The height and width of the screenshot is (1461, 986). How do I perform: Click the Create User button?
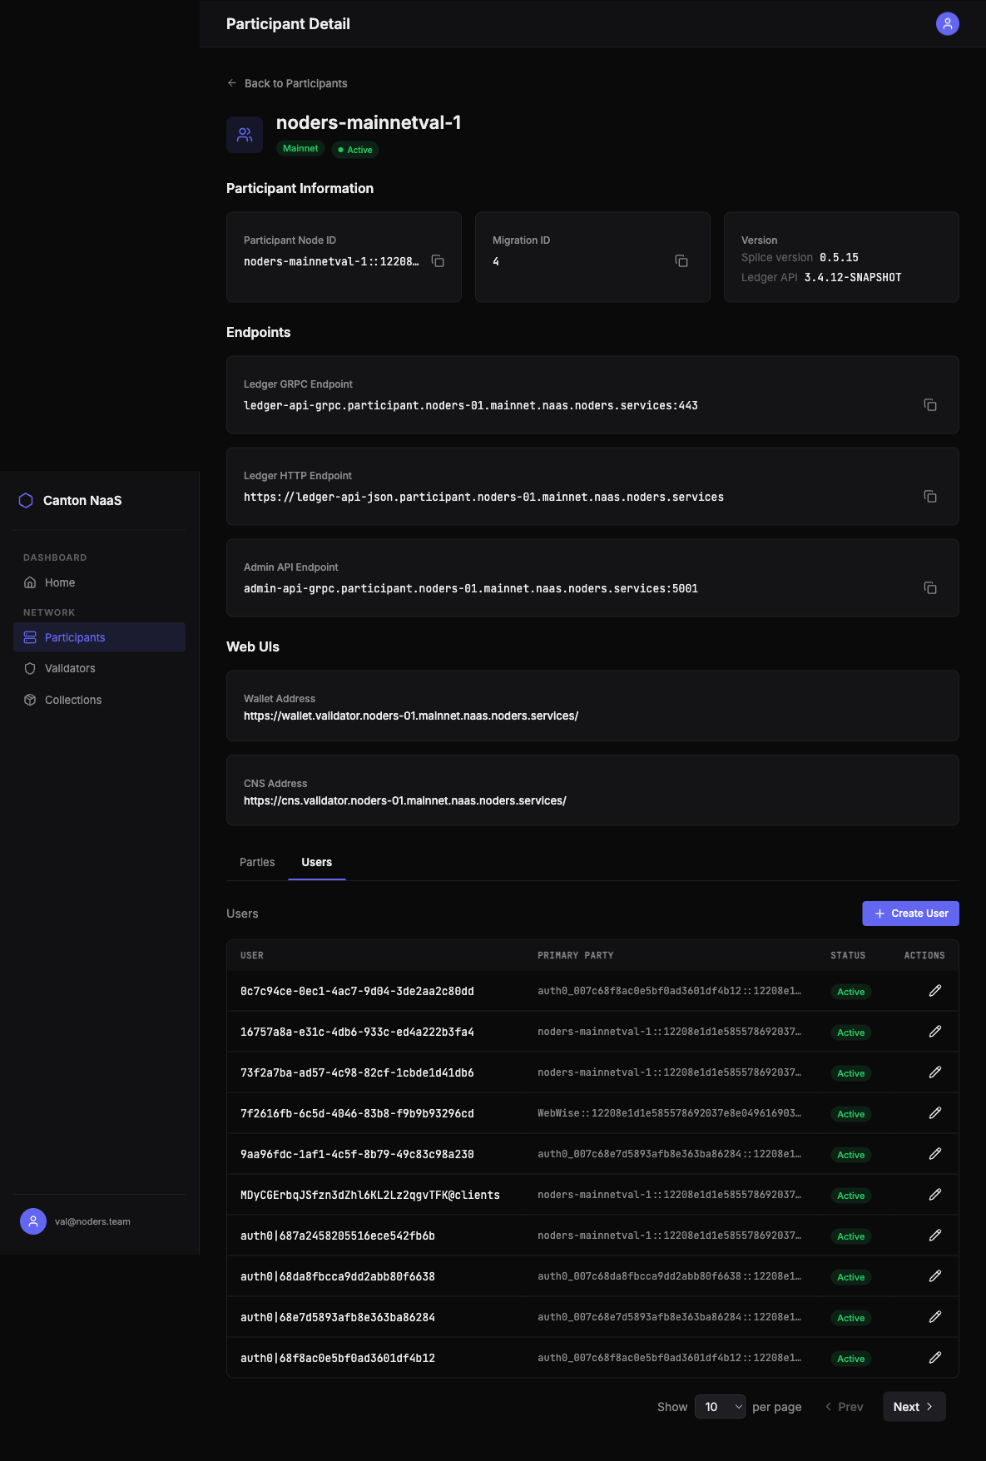tap(910, 914)
